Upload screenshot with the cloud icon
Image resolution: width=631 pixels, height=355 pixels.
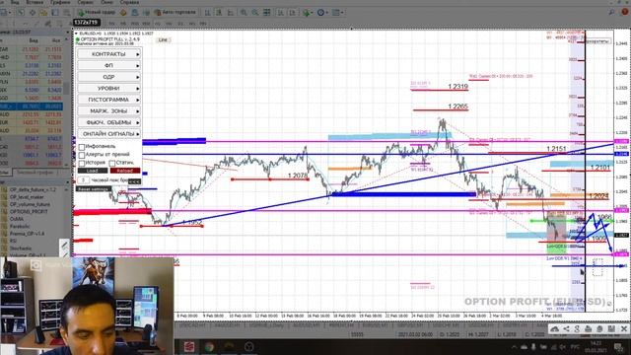pos(554,328)
